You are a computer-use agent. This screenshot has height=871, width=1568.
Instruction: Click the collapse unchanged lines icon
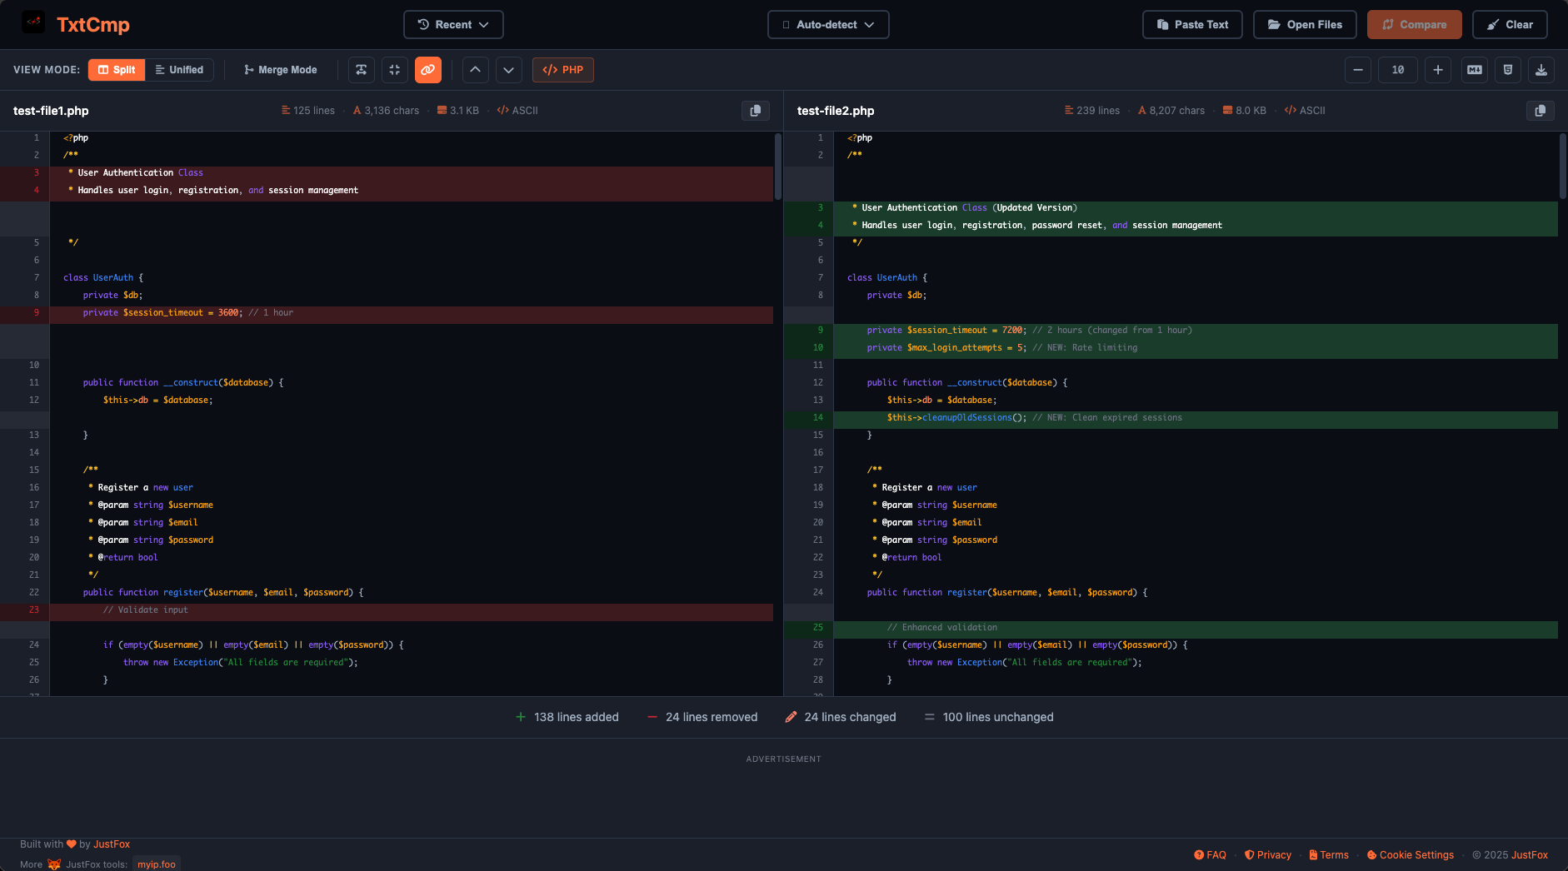coord(394,70)
